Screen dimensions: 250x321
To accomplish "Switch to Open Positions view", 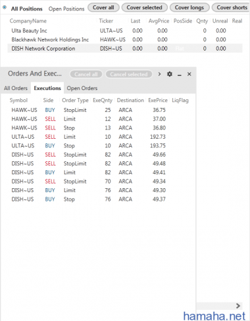I will (66, 9).
